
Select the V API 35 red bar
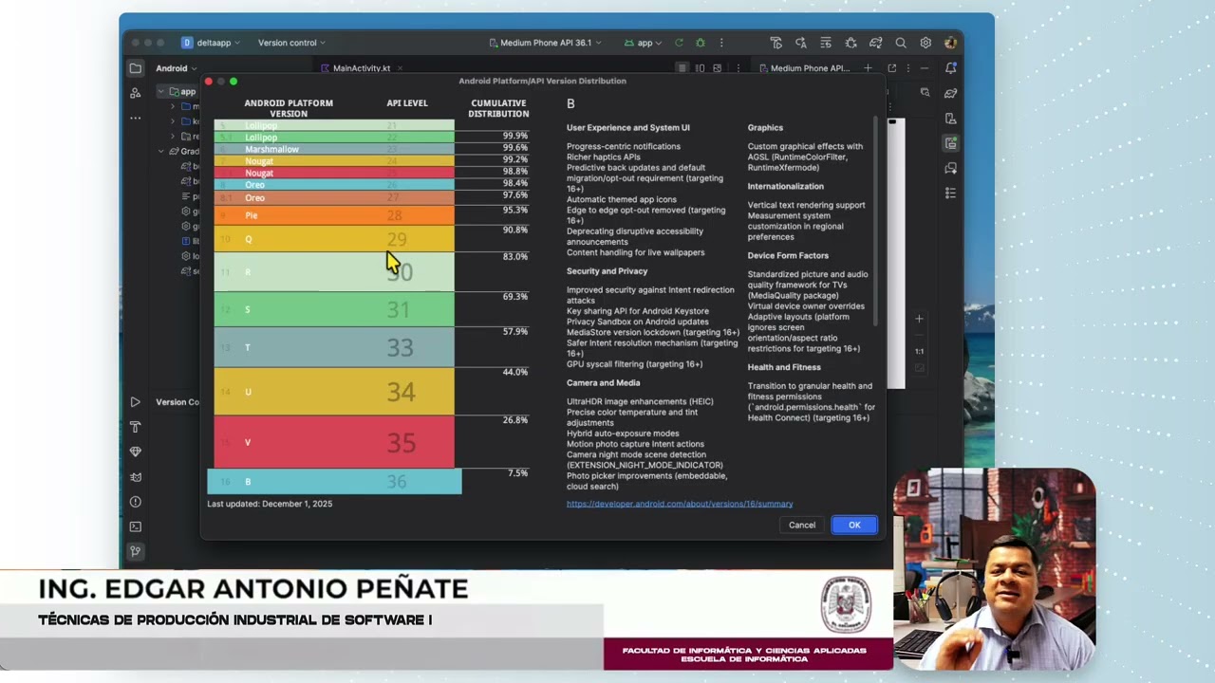pos(334,442)
